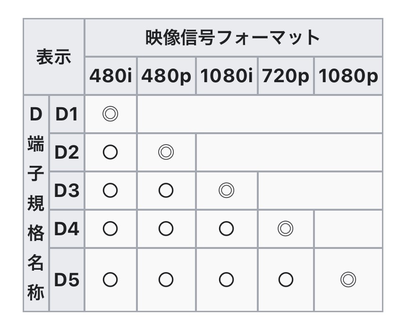Image resolution: width=415 pixels, height=333 pixels.
Task: Click the D2 row circle under 480i
Action: click(x=110, y=152)
